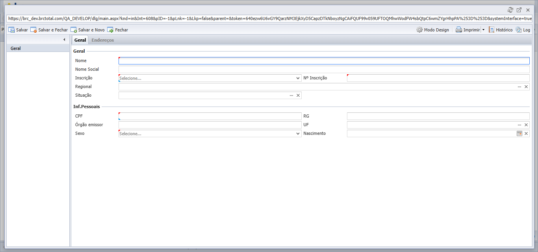The height and width of the screenshot is (252, 538).
Task: Open Situação lookup ellipsis button
Action: click(x=291, y=96)
